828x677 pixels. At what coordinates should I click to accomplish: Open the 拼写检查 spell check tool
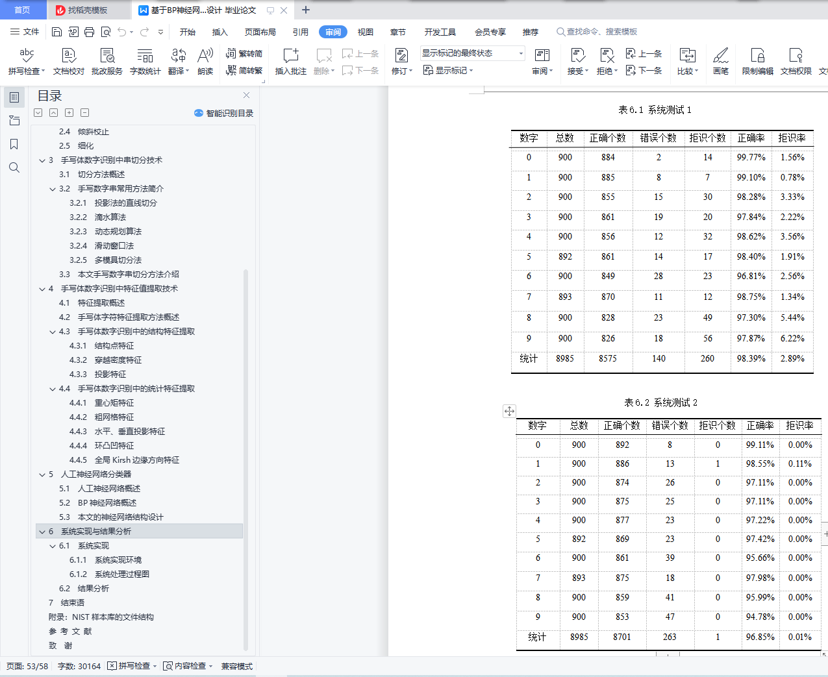[26, 62]
